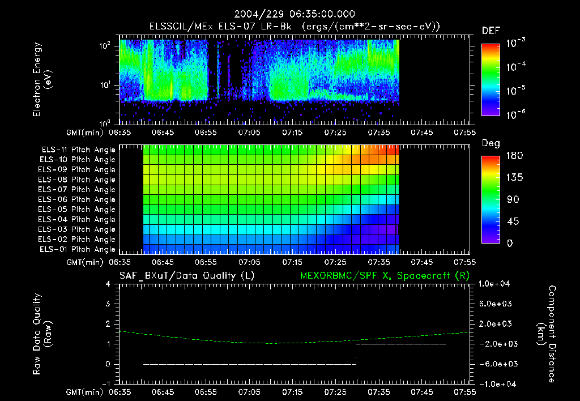The image size is (580, 401).
Task: Click the 10^2 energy axis label
Action: (x=105, y=46)
